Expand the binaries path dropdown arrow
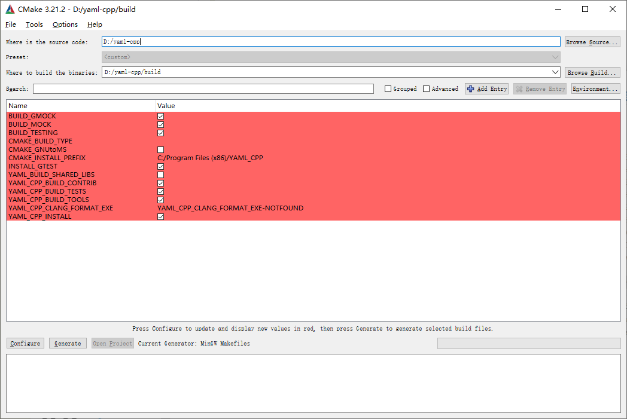Viewport: 627px width, 419px height. (556, 72)
